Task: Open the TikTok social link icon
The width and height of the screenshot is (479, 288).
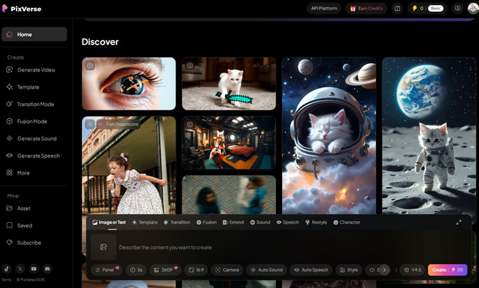Action: coord(7,269)
